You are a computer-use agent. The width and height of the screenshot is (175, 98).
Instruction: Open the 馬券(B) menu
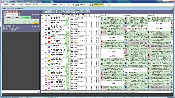28,5
